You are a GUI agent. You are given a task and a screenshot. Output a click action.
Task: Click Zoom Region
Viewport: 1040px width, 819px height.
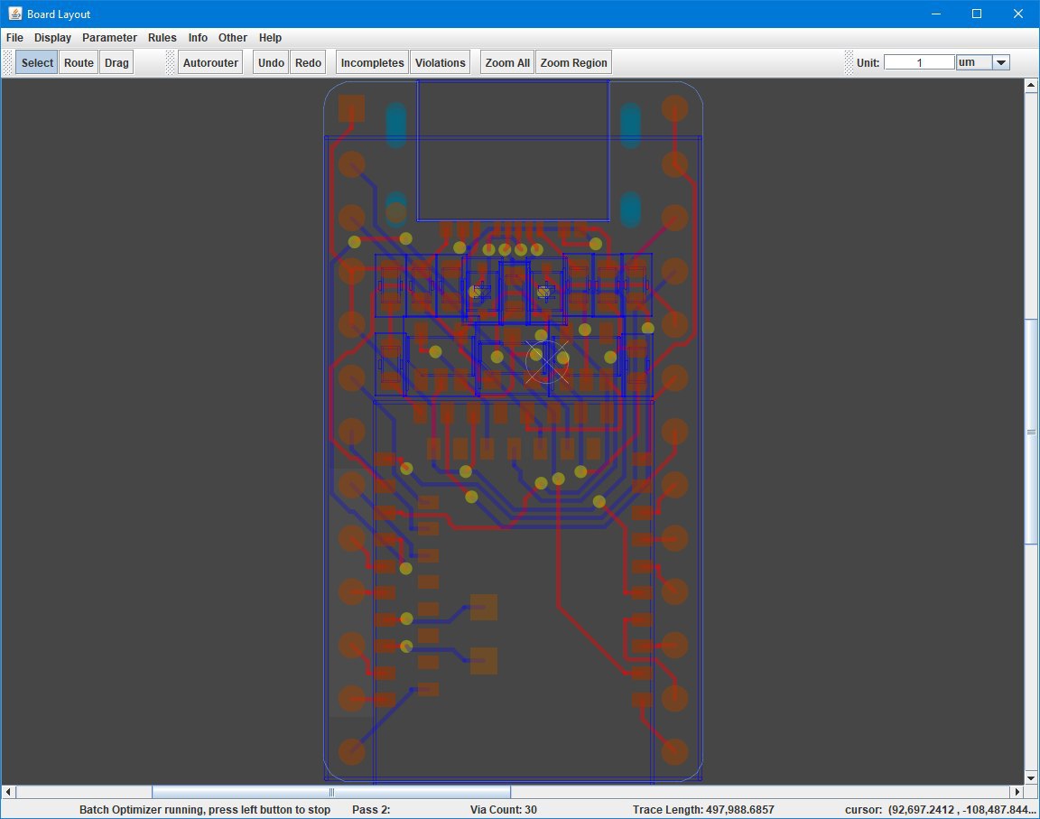(574, 62)
